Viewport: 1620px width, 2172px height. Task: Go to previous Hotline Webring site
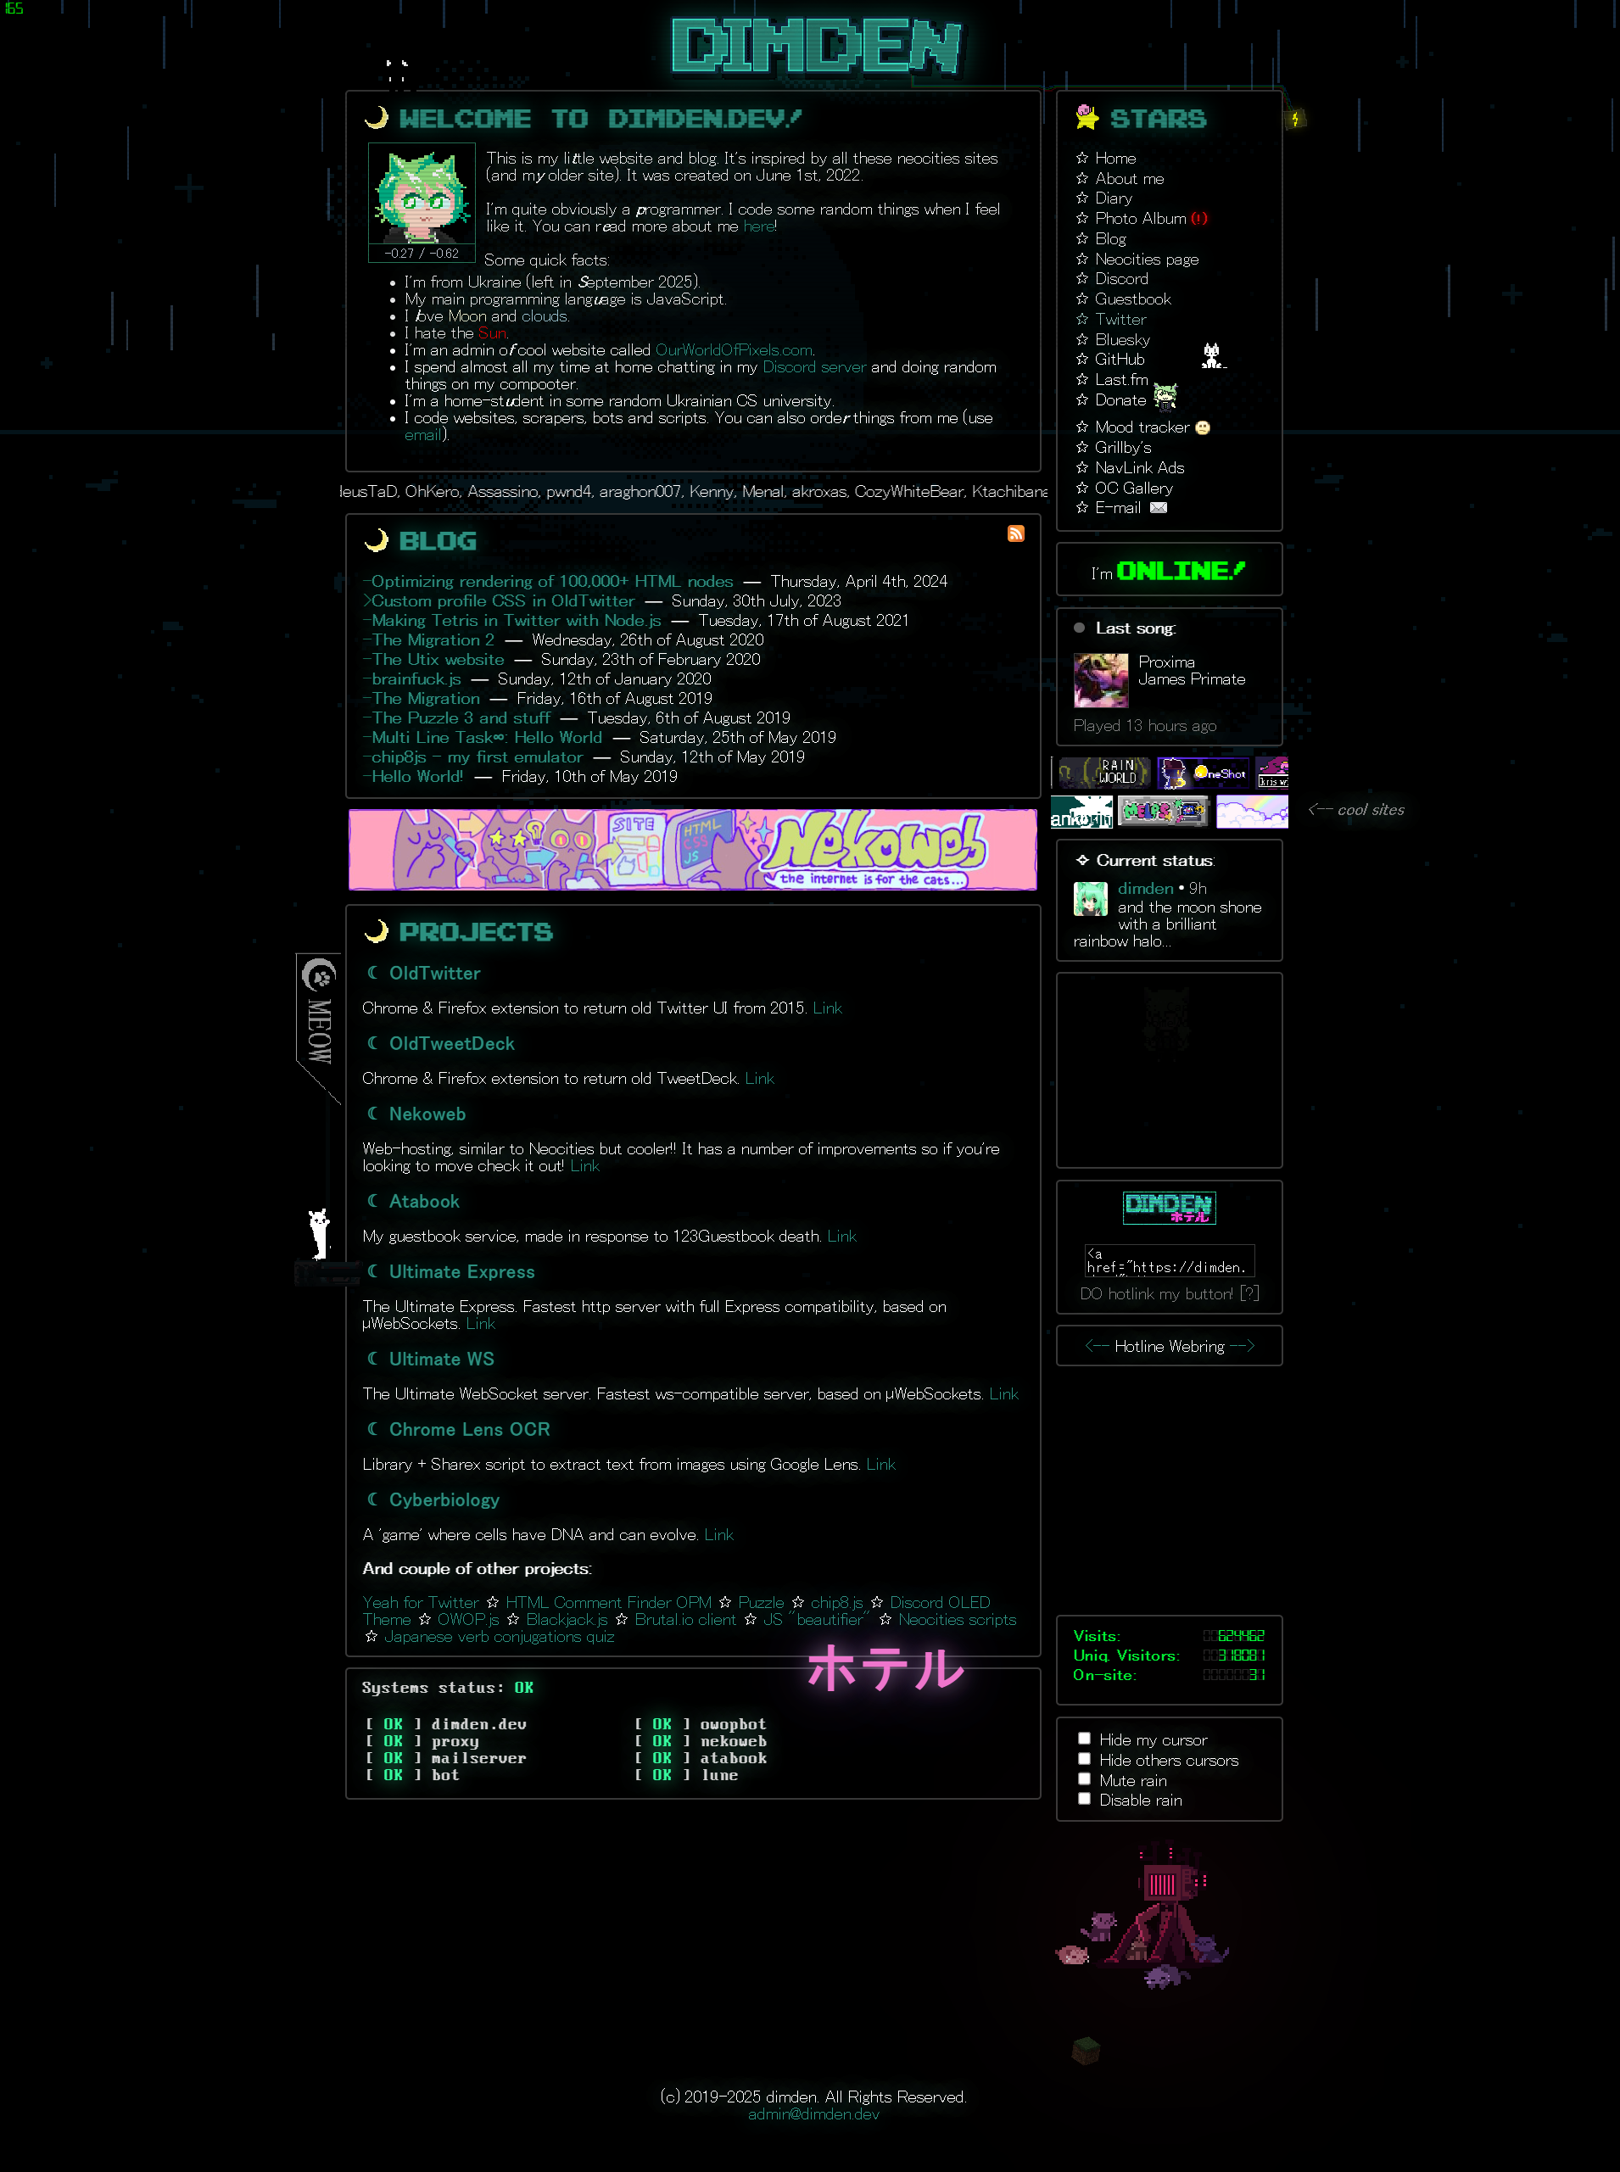click(1097, 1345)
